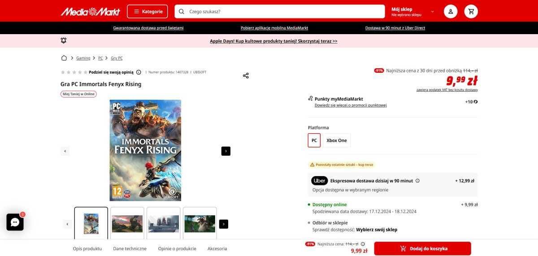Click thumbnail strip next arrow

point(224,224)
